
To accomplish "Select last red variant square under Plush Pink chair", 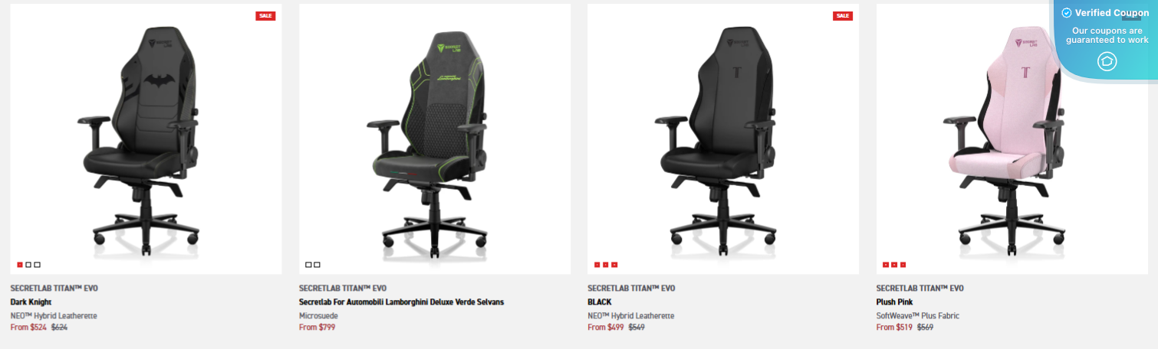I will coord(903,265).
